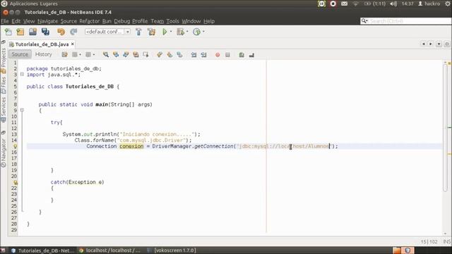Click the Find Selection magnifier icon
452x254 pixels.
pos(106,55)
